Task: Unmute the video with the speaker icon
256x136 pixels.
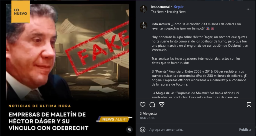Action: pyautogui.click(x=129, y=130)
